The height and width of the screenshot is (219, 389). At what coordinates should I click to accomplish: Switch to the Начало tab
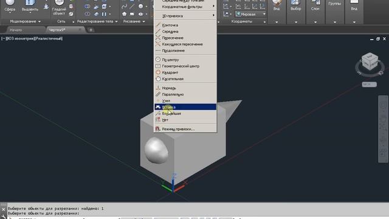click(16, 30)
